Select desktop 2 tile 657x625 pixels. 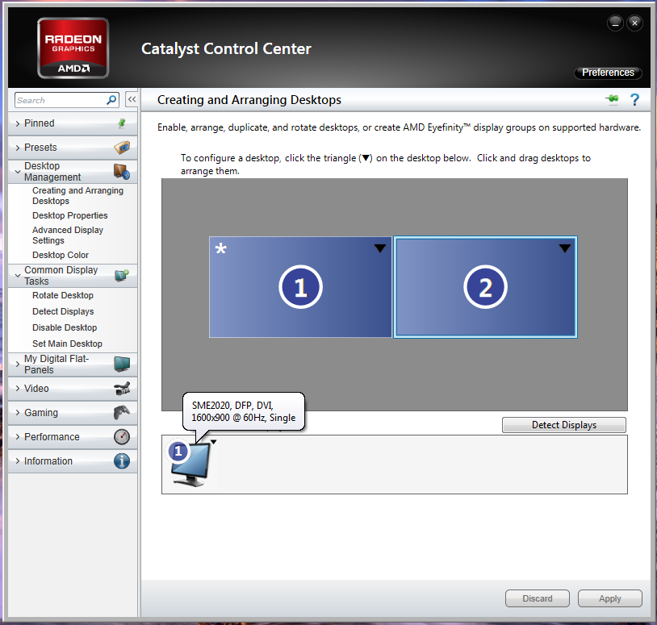485,287
